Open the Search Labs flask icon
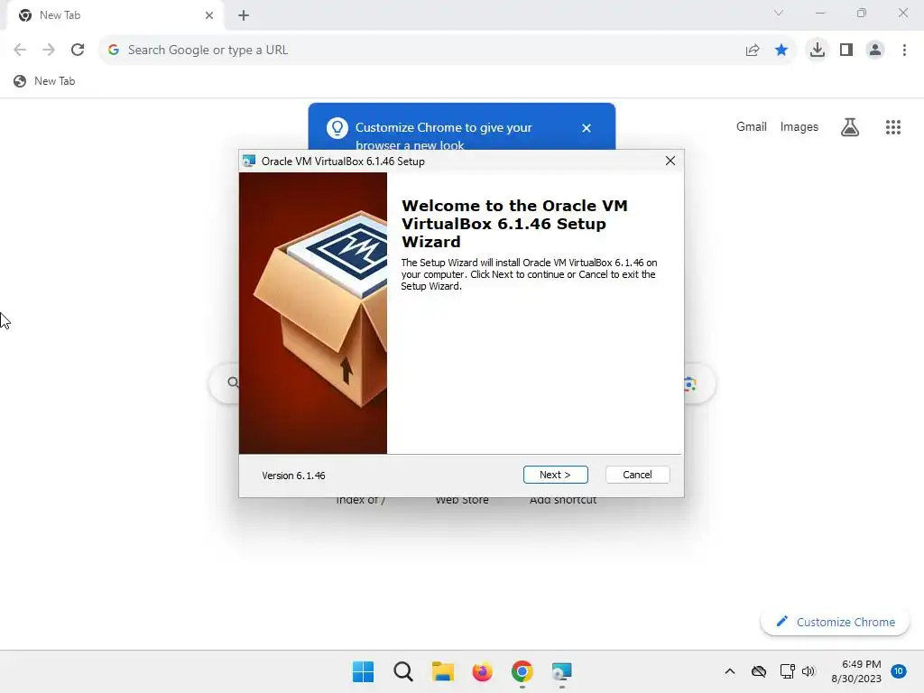The image size is (924, 693). pos(850,126)
